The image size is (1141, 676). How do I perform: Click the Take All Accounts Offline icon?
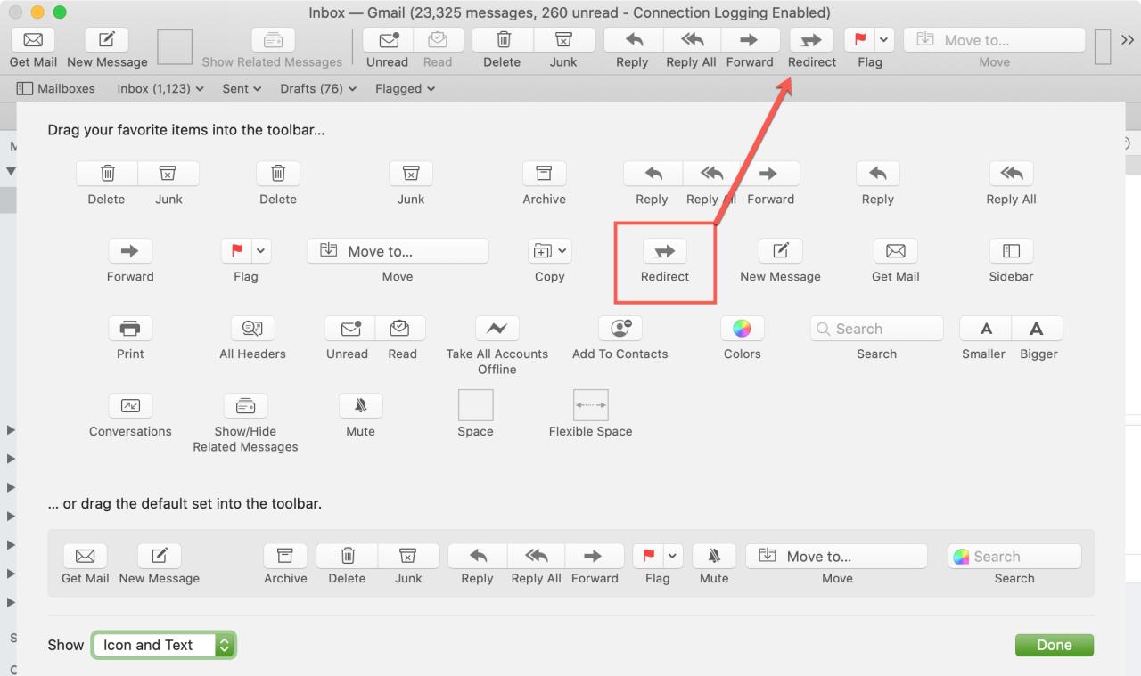tap(497, 329)
